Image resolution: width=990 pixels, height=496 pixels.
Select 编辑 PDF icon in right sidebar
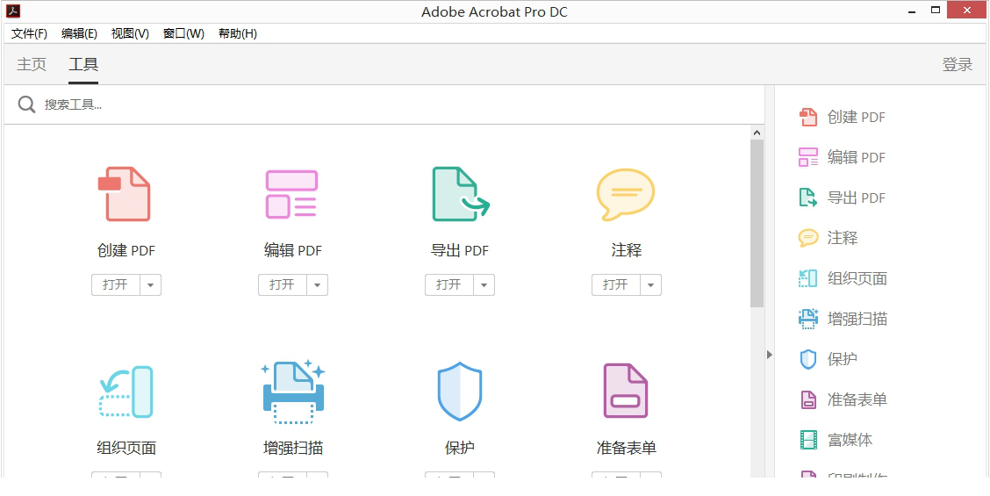[x=808, y=157]
